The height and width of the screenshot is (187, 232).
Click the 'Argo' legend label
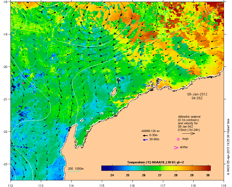185,139
